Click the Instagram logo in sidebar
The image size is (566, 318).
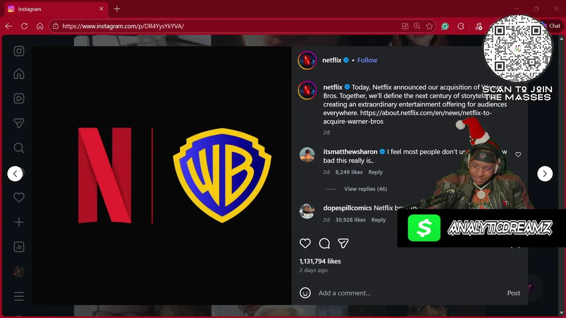(19, 51)
